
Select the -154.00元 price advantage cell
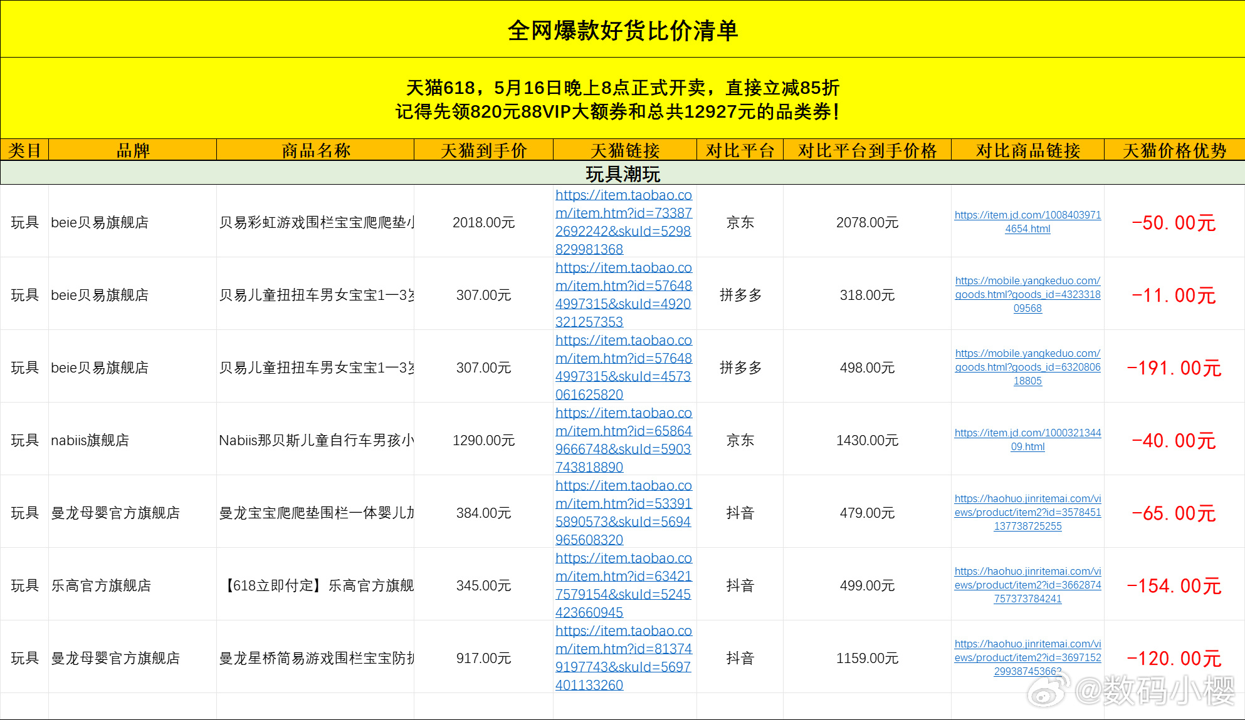1174,585
